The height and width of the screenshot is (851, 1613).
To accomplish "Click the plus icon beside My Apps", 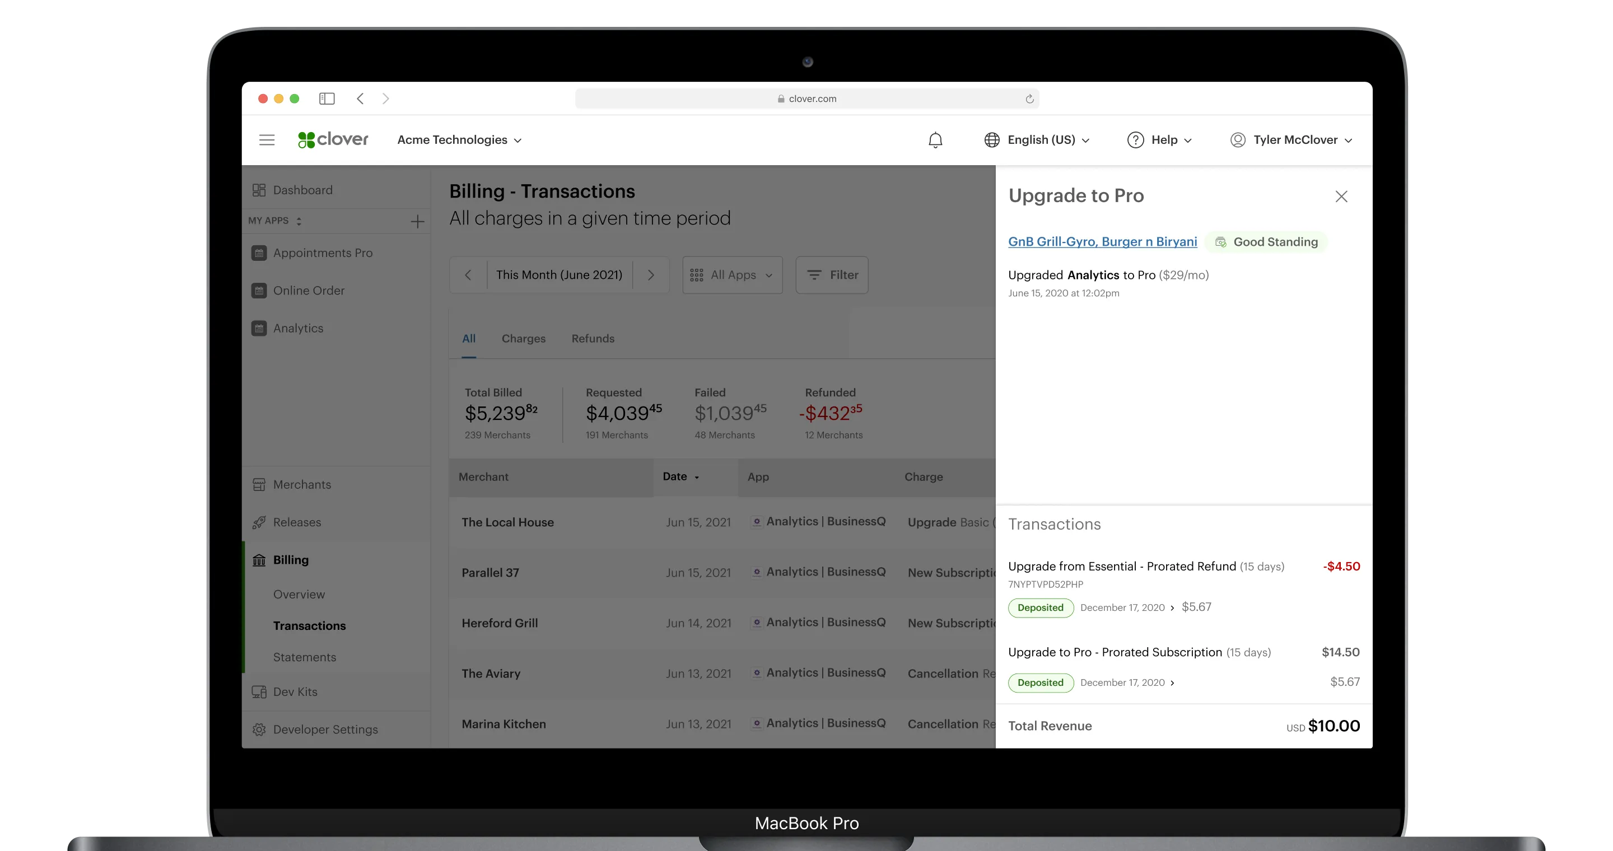I will point(417,221).
